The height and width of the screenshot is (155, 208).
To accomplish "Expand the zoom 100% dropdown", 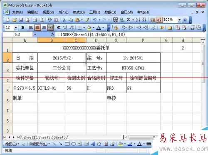I will click(x=179, y=20).
